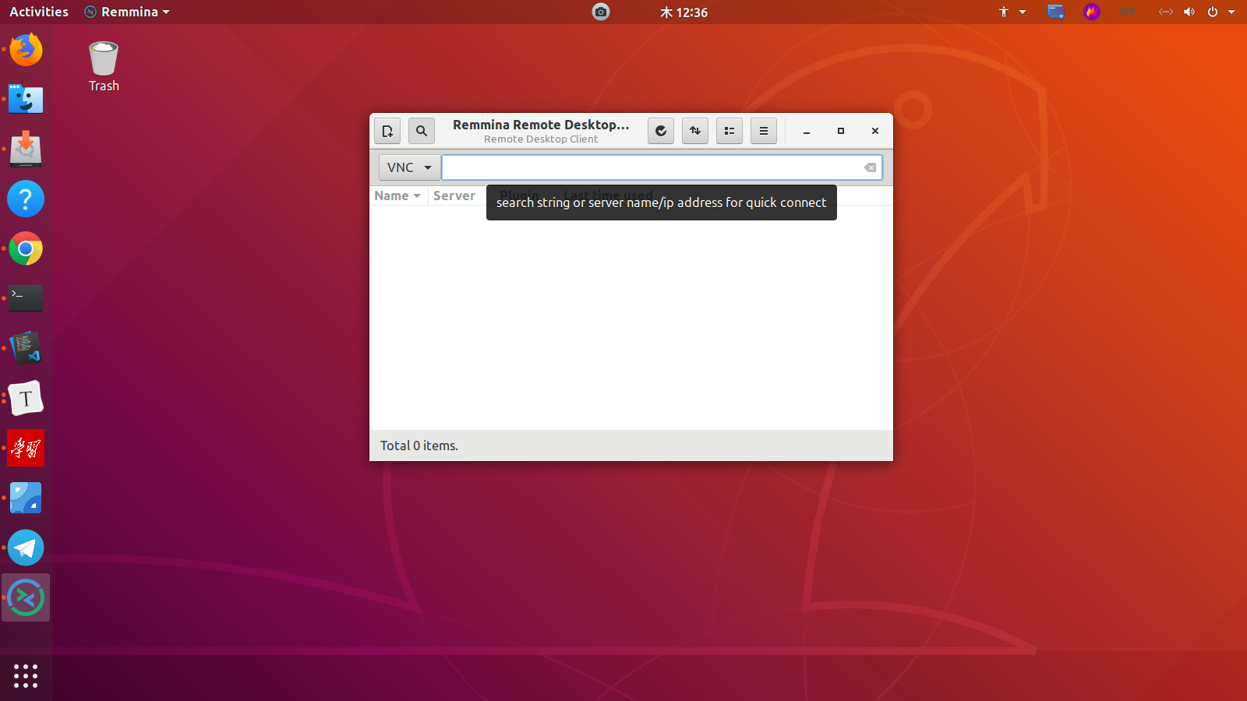
Task: Click the power icon in top bar
Action: [x=1213, y=12]
